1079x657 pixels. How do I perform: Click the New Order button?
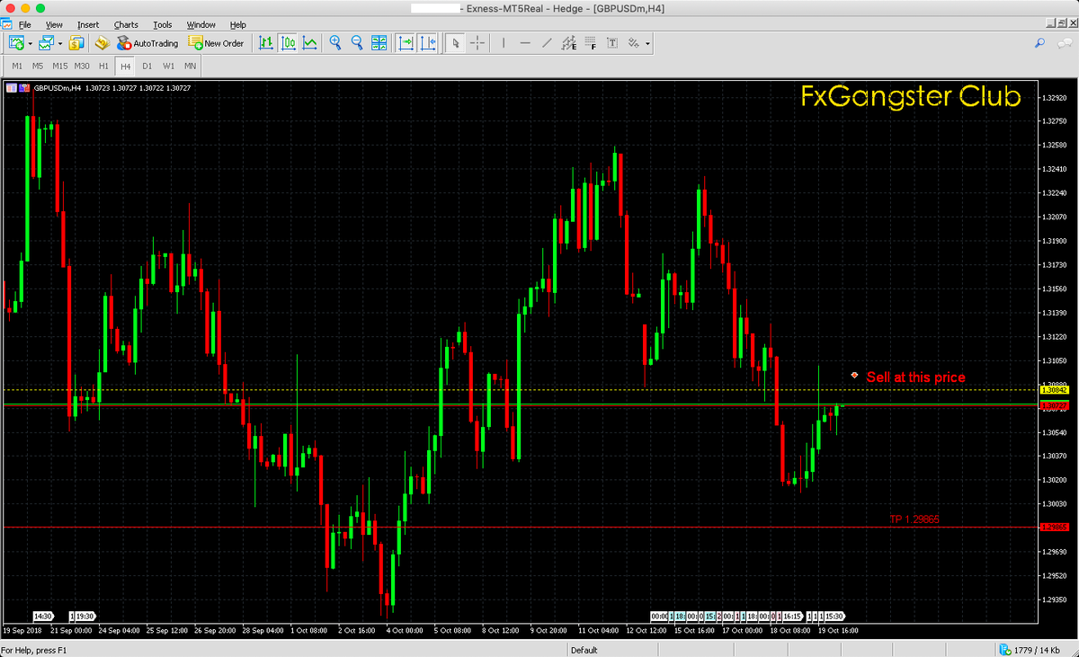click(x=216, y=42)
